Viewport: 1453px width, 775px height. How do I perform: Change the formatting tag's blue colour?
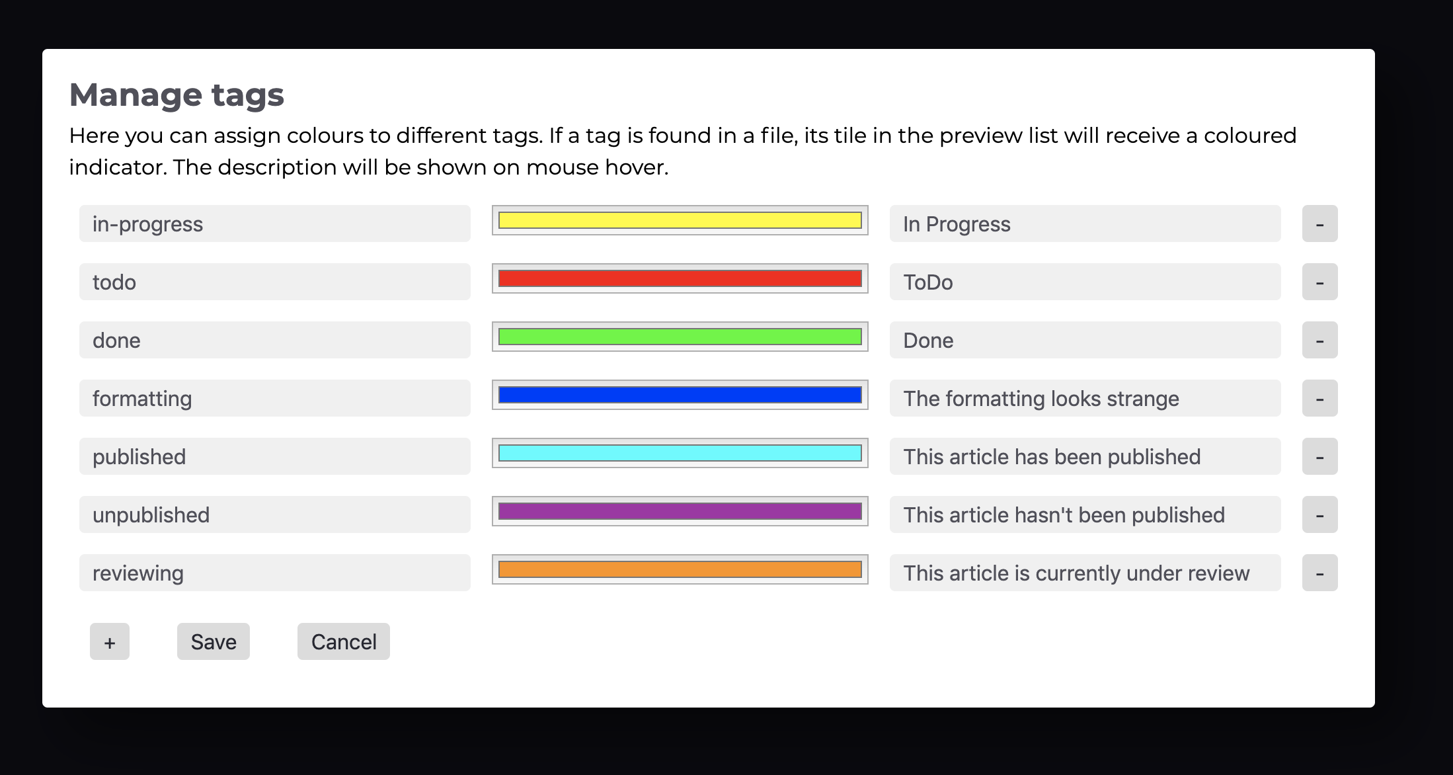click(x=680, y=397)
